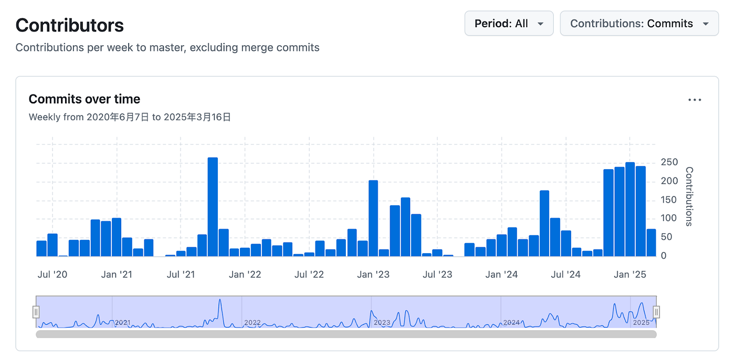
Task: Click the 2021 marker in the overview timeline
Action: click(x=122, y=322)
